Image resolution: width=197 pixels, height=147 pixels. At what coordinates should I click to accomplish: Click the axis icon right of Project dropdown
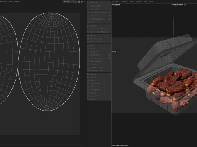click(x=76, y=2)
